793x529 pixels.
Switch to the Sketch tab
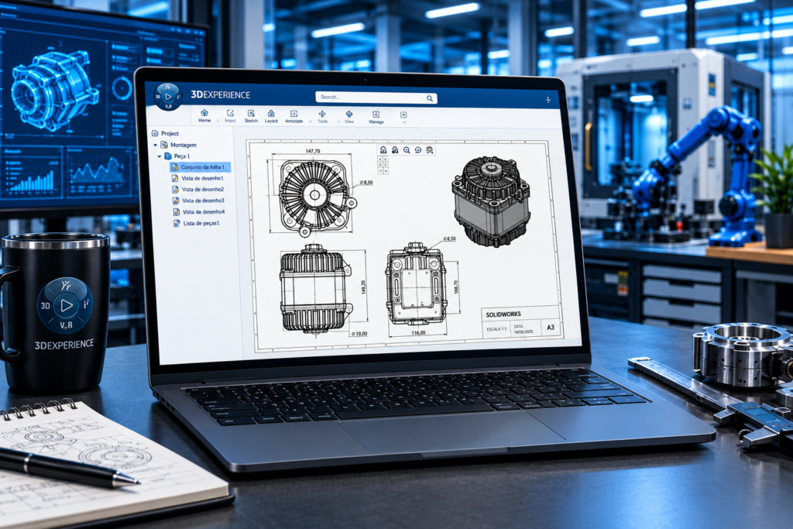(x=251, y=116)
